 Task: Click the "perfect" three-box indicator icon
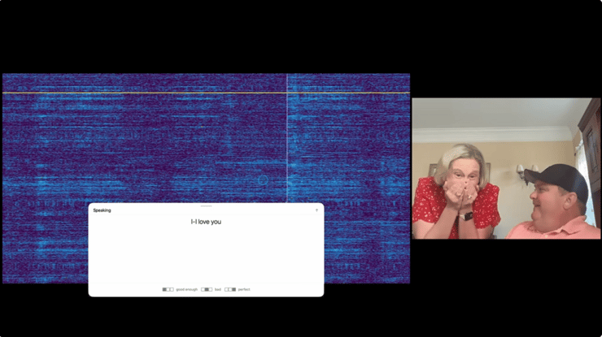230,289
